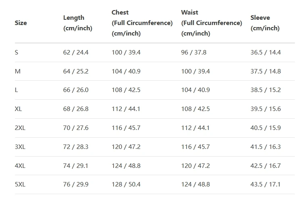Select the L size row label
Image resolution: width=305 pixels, height=201 pixels.
point(17,90)
